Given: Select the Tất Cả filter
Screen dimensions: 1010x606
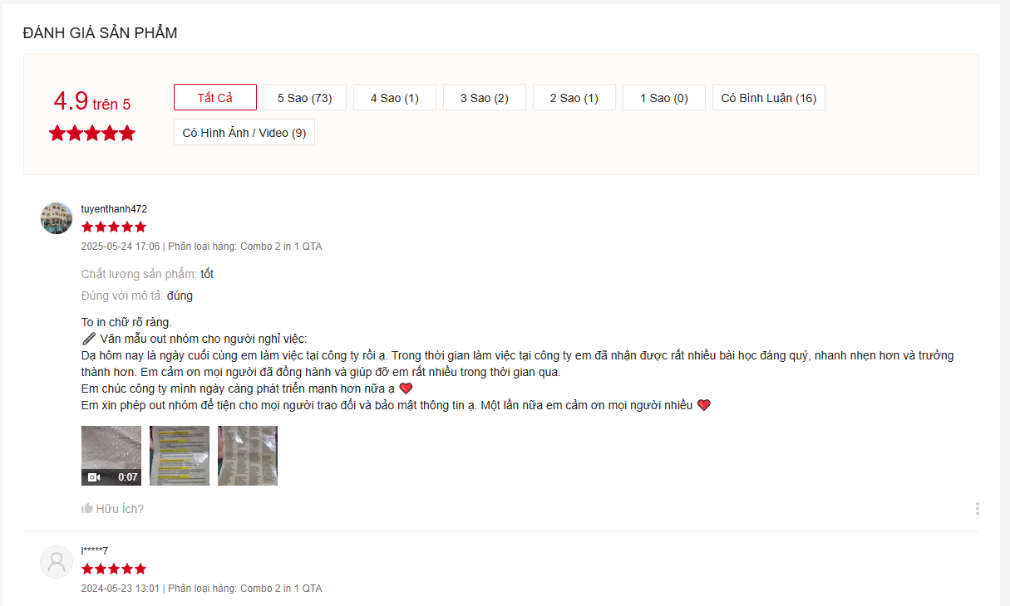Looking at the screenshot, I should point(215,98).
